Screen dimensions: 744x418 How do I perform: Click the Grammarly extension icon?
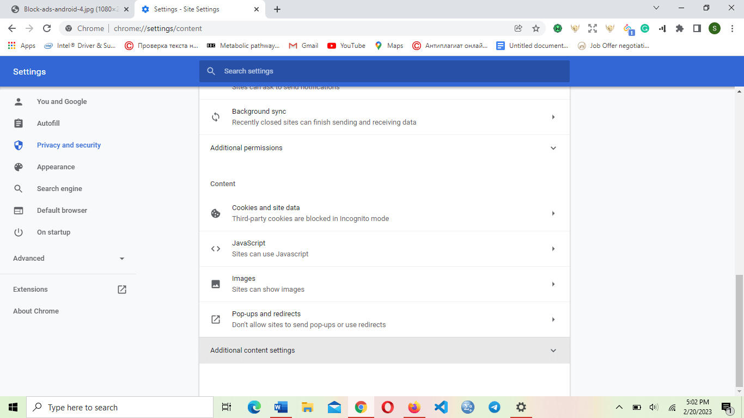[x=645, y=28]
